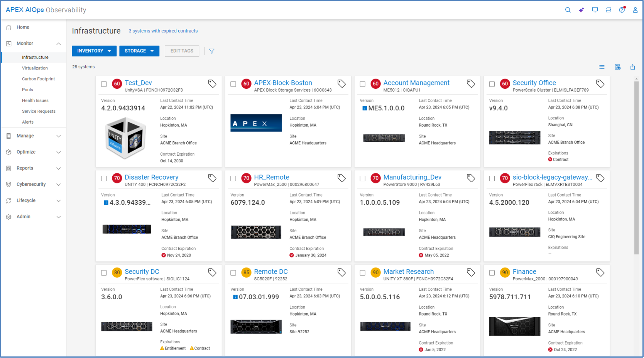Select the Finance checkbox
This screenshot has width=644, height=358.
point(492,273)
